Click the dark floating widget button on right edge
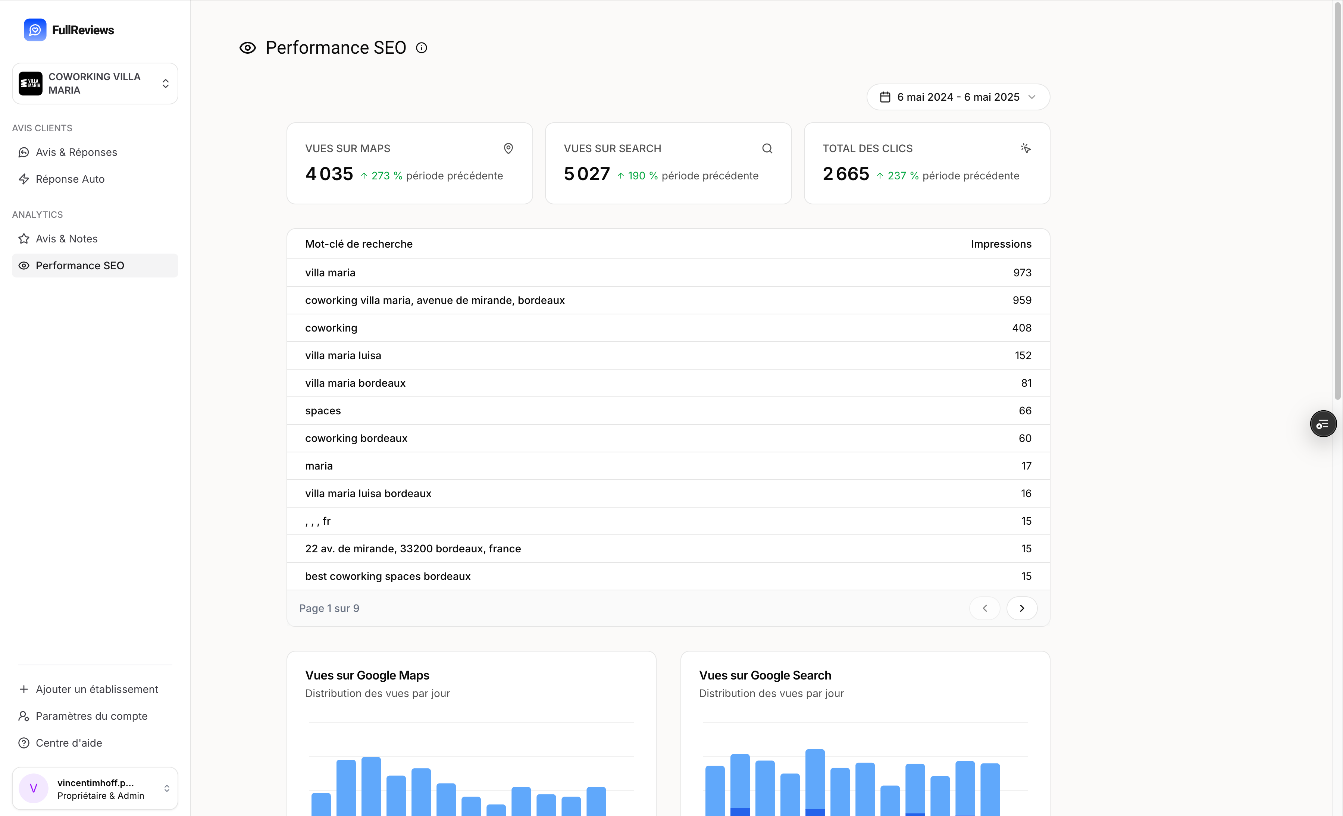This screenshot has width=1343, height=816. coord(1323,424)
